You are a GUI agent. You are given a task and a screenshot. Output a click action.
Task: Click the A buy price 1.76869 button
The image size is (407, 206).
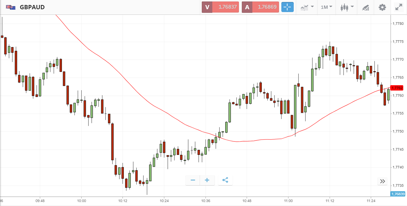(x=260, y=7)
